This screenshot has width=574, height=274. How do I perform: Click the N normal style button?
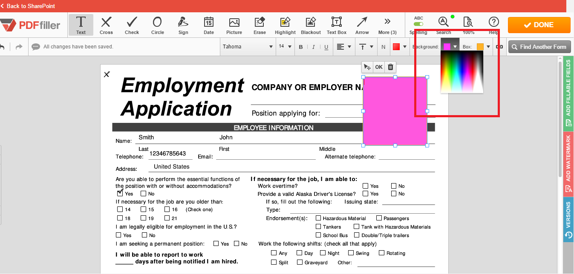click(x=384, y=47)
